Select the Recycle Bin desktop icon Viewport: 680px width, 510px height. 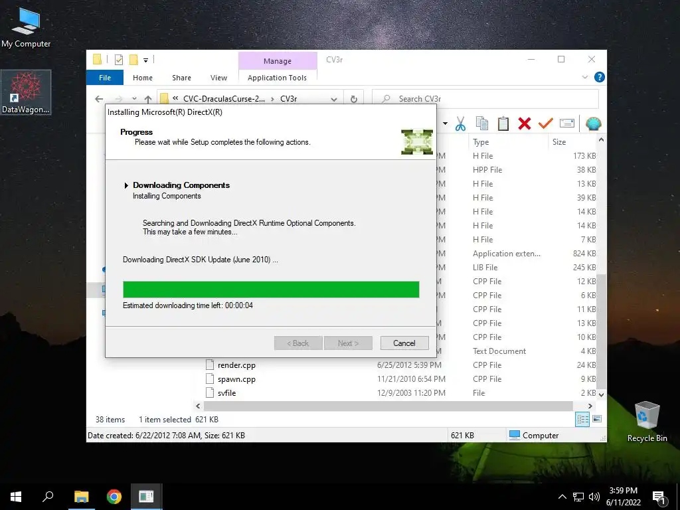point(647,422)
